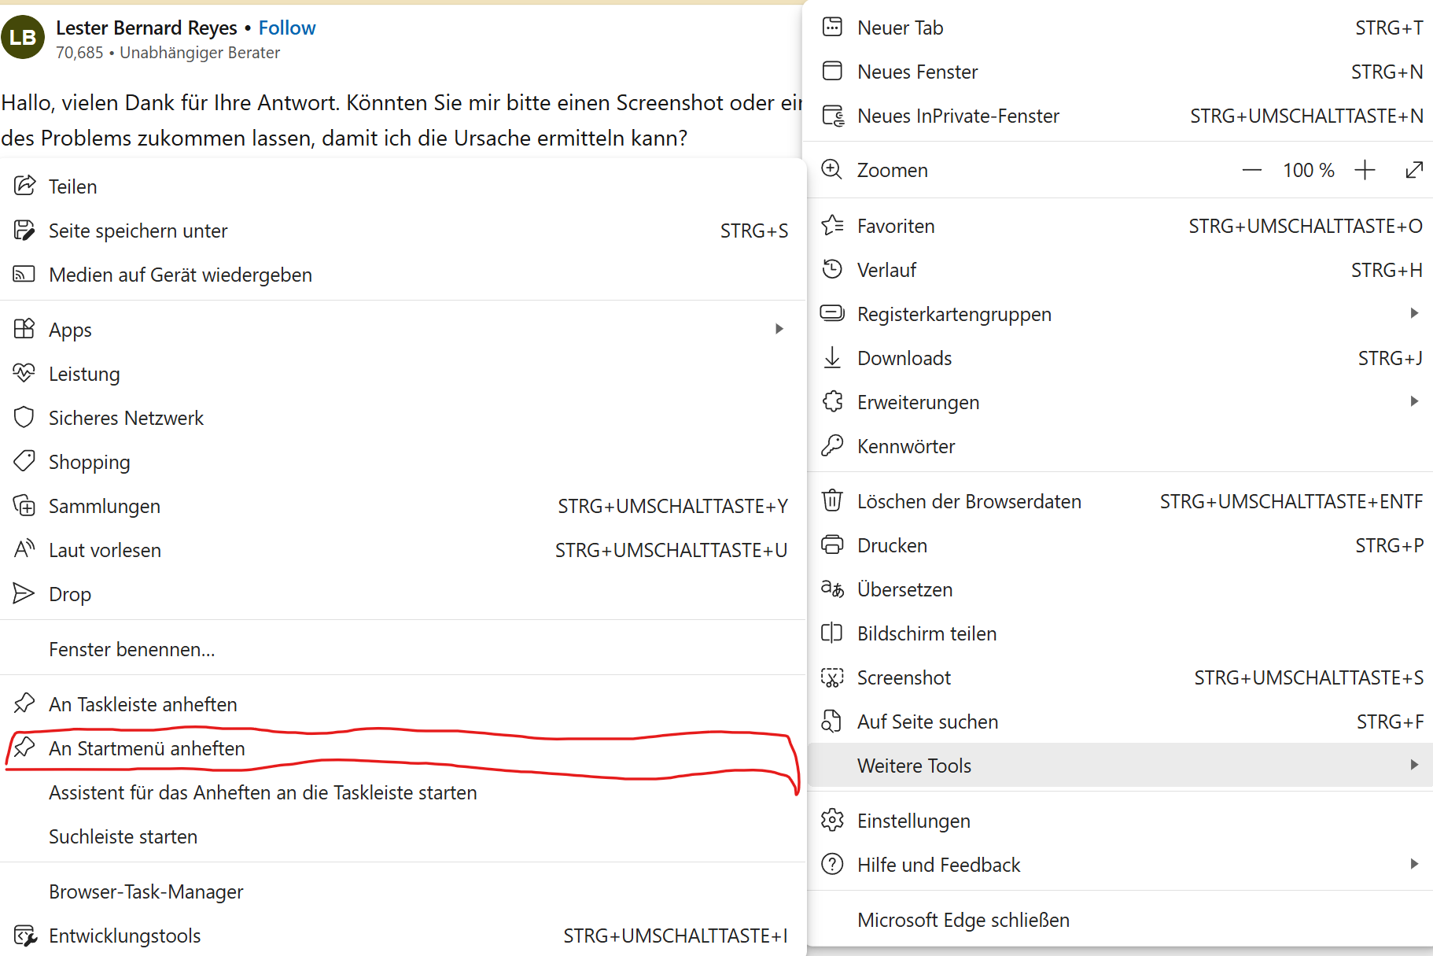Click the Leistung heartbeat icon
This screenshot has width=1433, height=956.
24,373
